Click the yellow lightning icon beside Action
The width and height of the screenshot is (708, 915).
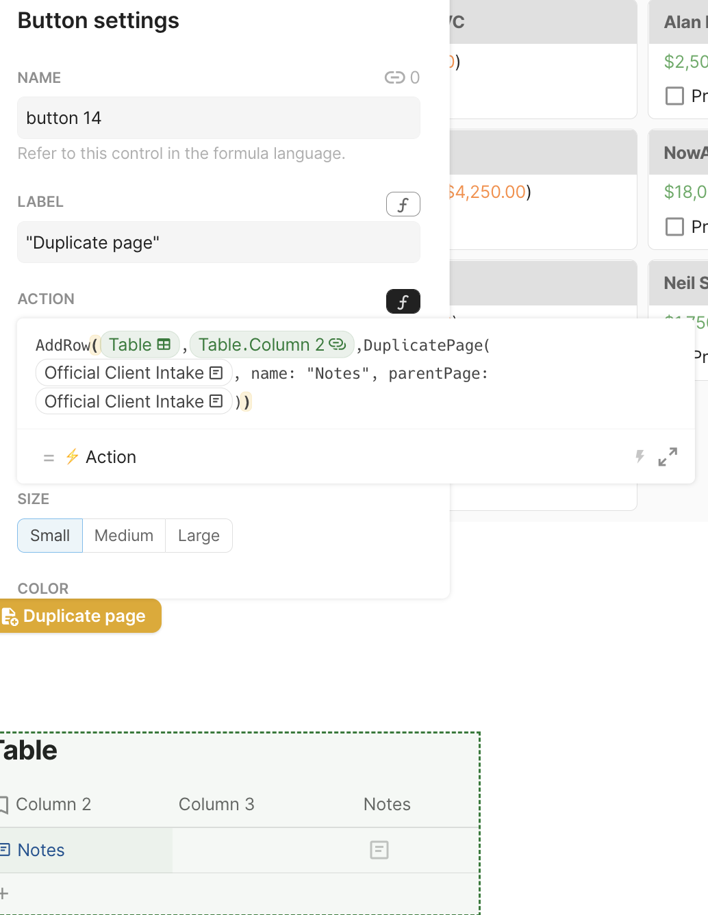72,457
